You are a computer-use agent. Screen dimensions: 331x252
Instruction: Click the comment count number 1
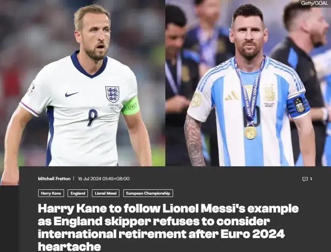click(311, 179)
